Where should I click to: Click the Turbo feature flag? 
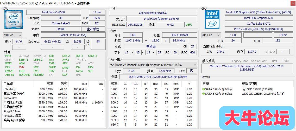(x=79, y=71)
